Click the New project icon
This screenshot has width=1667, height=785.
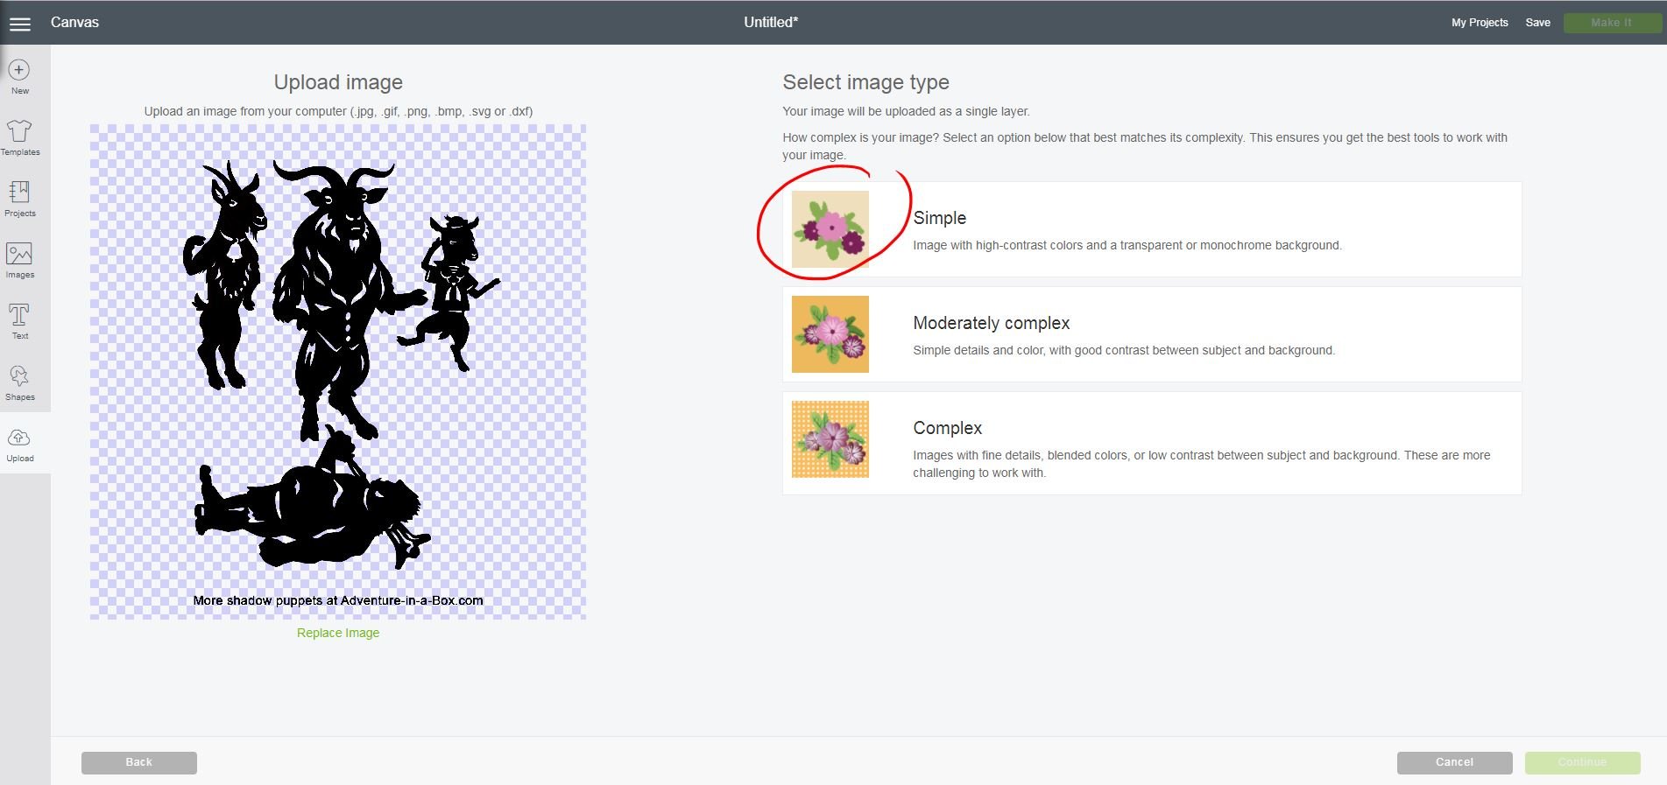click(19, 71)
